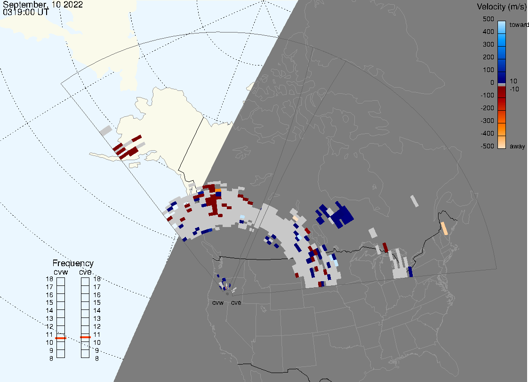Click the velocity color bar scale
The width and height of the screenshot is (529, 382).
502,85
